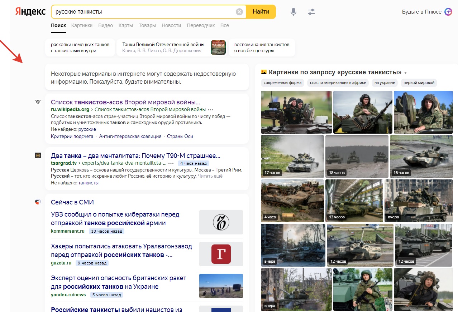This screenshot has width=458, height=312.
Task: Open the Товары tab
Action: click(x=147, y=25)
